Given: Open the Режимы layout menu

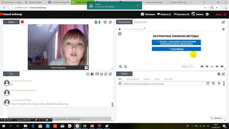Looking at the screenshot, I should tap(198, 14).
